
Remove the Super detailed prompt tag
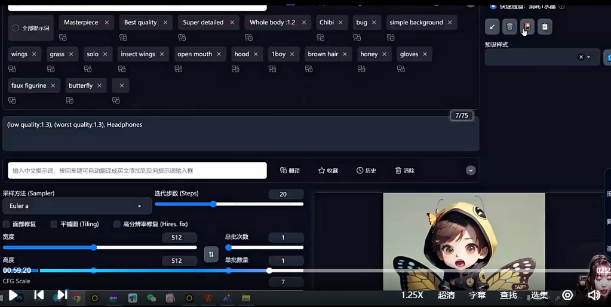click(x=232, y=23)
